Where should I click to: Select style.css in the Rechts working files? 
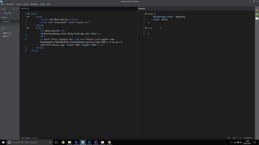click(6, 21)
